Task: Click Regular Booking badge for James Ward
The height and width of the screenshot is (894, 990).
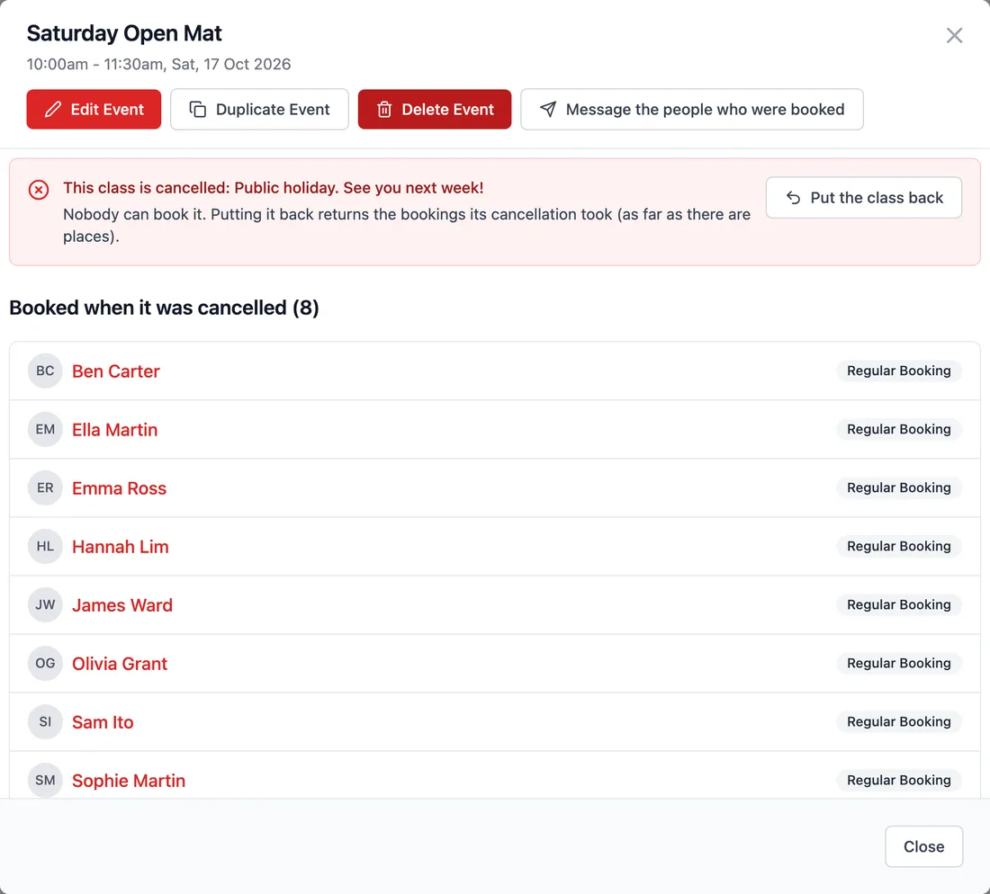Action: coord(898,604)
